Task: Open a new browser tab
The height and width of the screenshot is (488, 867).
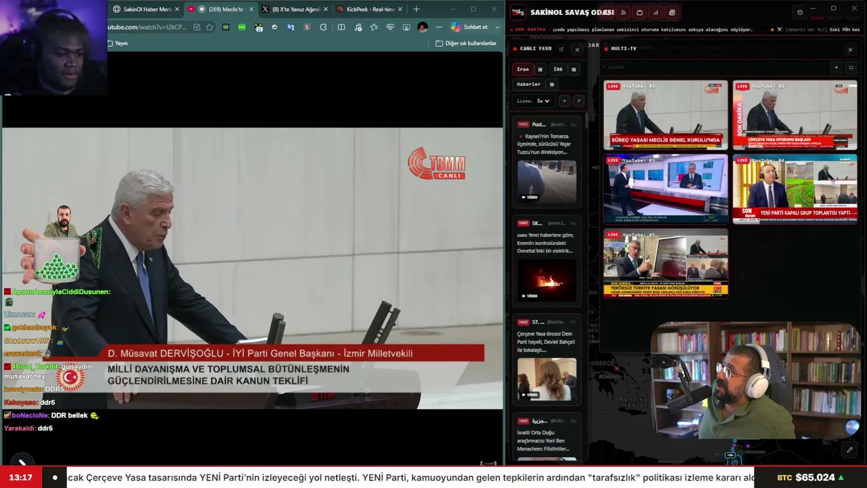Action: [416, 9]
